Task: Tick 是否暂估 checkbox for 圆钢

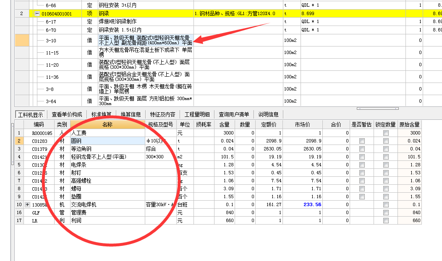Action: (362, 141)
